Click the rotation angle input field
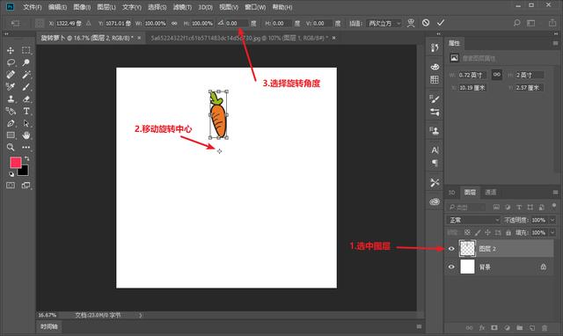Viewport: 563px width, 336px height. [x=237, y=24]
